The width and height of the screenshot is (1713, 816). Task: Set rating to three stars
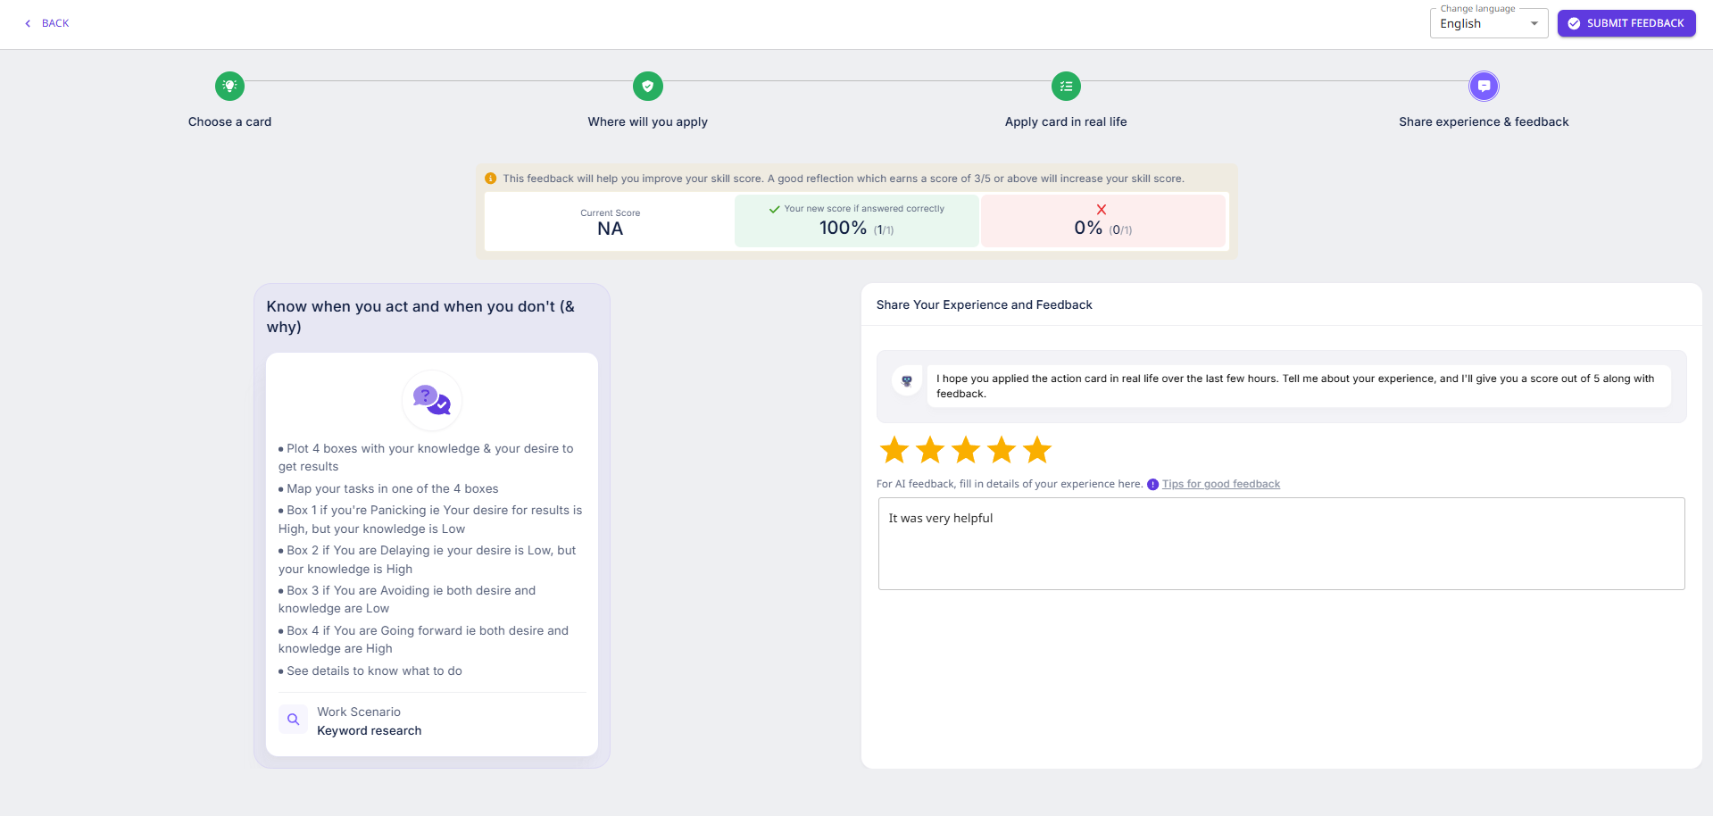coord(966,450)
